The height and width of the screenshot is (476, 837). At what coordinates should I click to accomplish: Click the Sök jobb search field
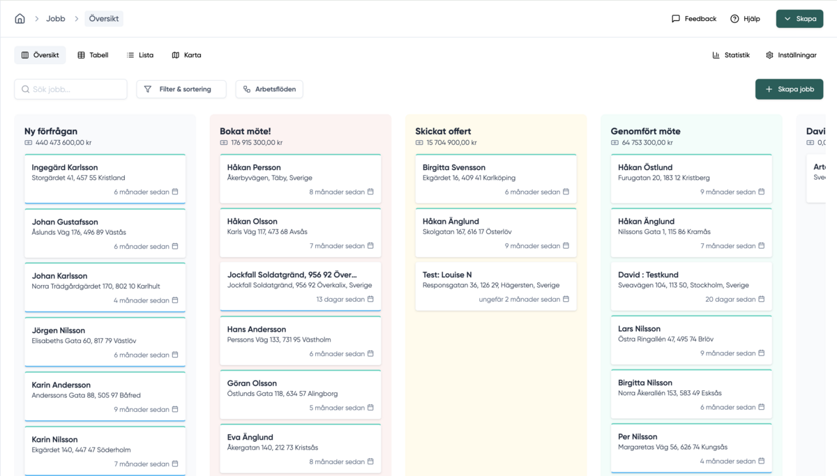[x=71, y=89]
